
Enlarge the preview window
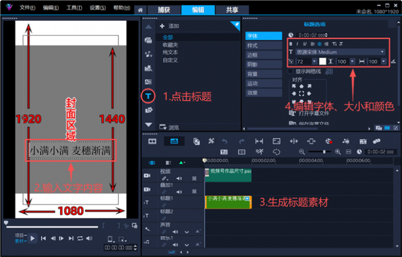pos(134,226)
